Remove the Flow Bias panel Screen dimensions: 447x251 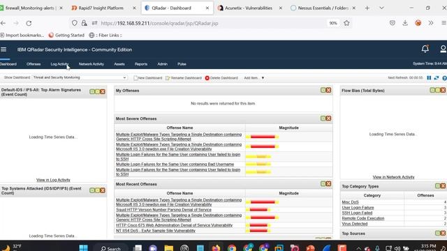click(443, 90)
